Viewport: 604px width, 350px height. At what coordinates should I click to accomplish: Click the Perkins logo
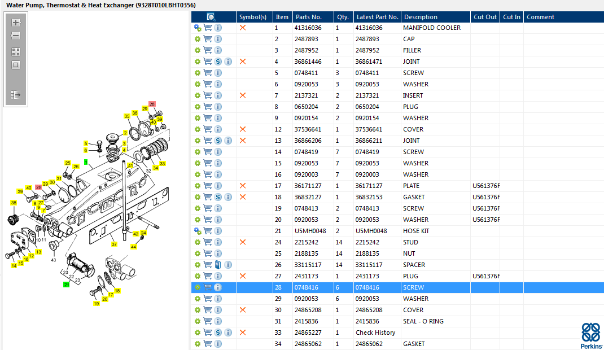pyautogui.click(x=591, y=336)
